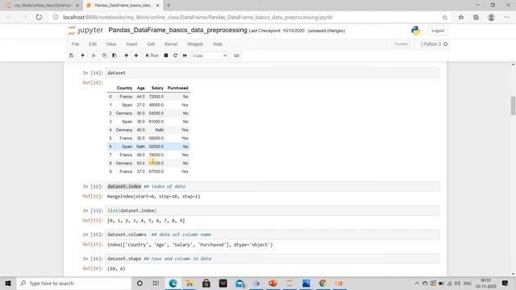Open the cell type Code dropdown
This screenshot has height=290, width=516.
pyautogui.click(x=210, y=56)
